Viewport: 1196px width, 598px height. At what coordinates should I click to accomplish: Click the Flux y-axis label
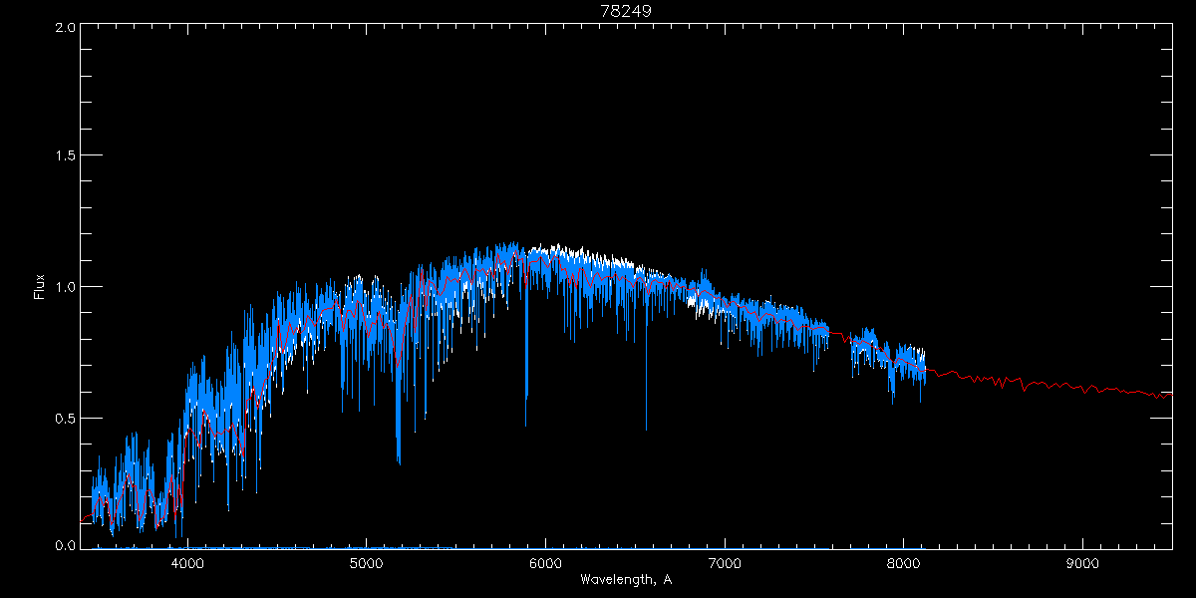(x=40, y=286)
